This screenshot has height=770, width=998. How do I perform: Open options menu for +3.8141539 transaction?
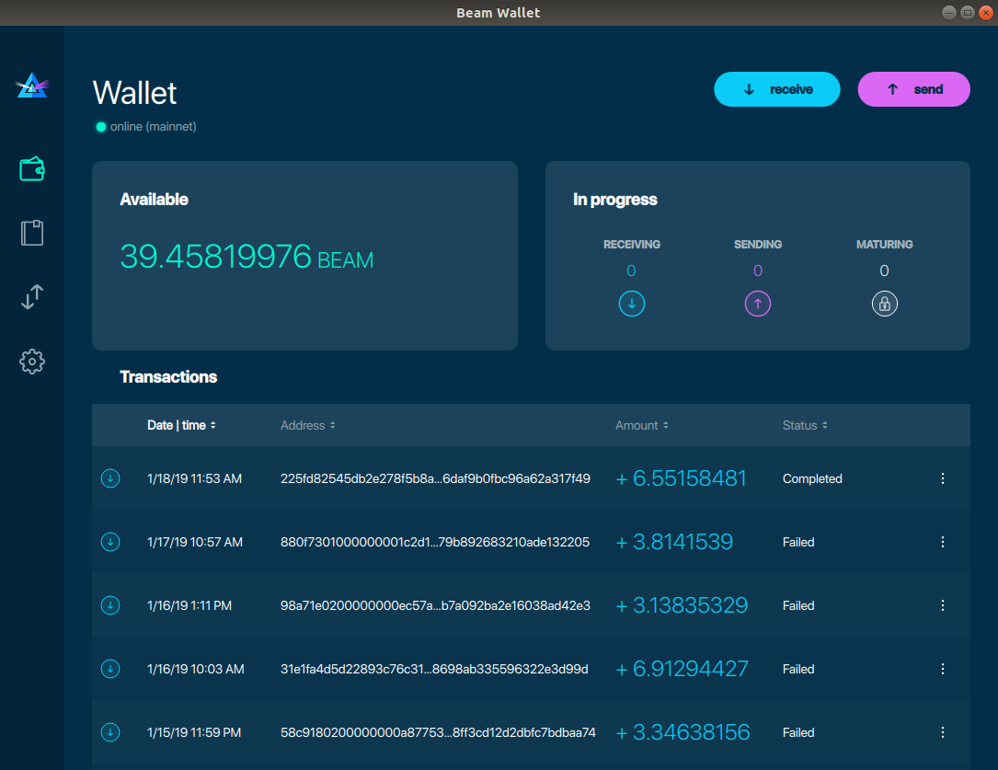click(x=943, y=542)
